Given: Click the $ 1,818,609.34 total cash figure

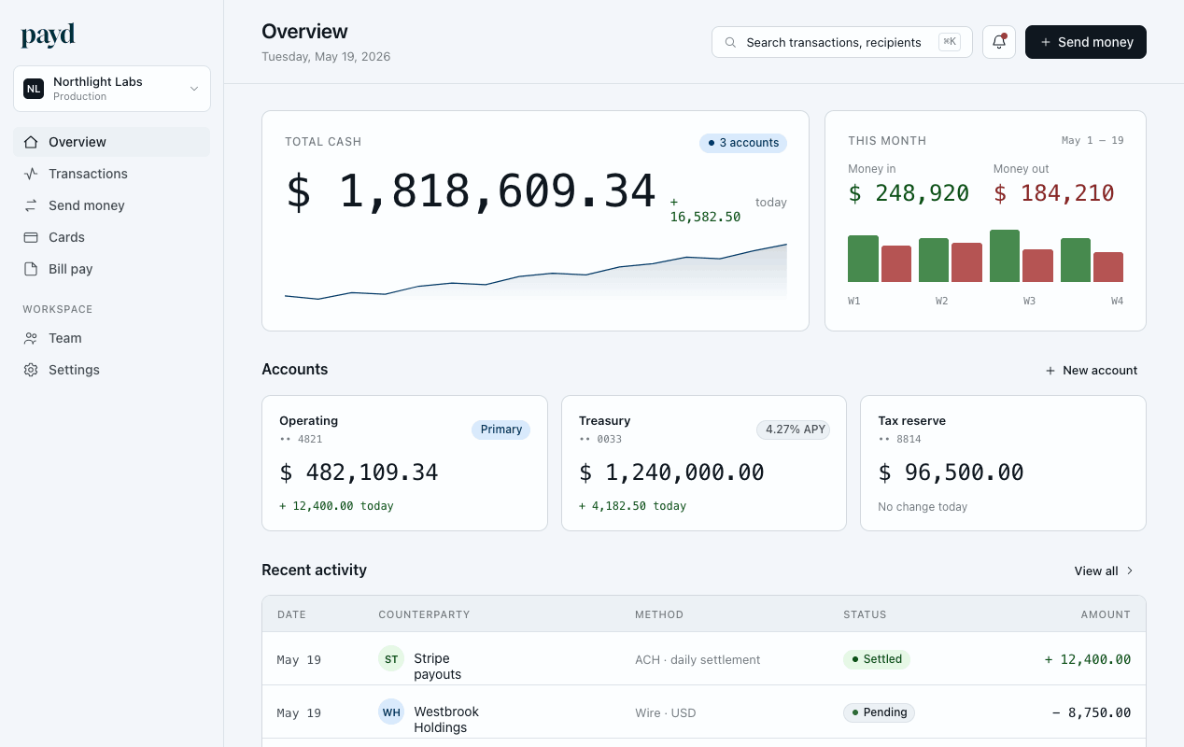Looking at the screenshot, I should point(471,191).
